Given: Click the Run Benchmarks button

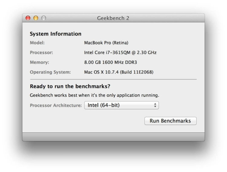Looking at the screenshot, I should coord(170,121).
